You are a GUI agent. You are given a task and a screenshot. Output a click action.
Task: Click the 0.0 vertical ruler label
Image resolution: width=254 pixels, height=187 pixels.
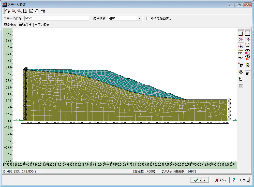pyautogui.click(x=9, y=121)
